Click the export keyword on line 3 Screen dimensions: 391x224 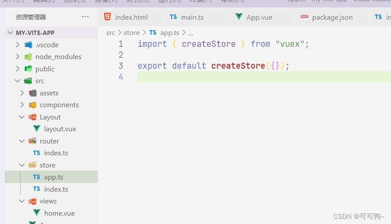click(x=152, y=66)
